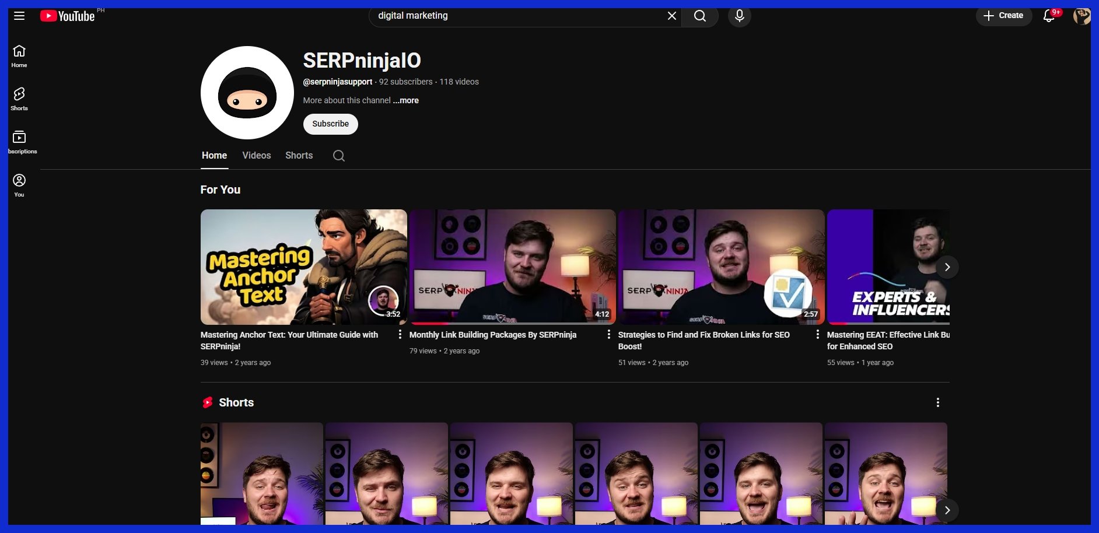Open options for Mastering Anchor Text video
The width and height of the screenshot is (1099, 533).
click(400, 334)
